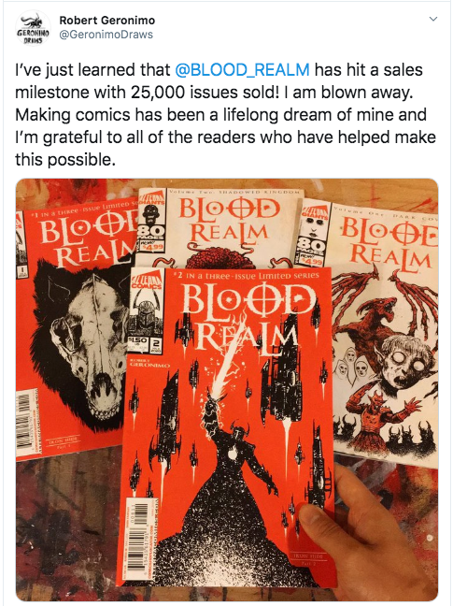Open Robert Geronimo's profile via display name

[x=106, y=20]
